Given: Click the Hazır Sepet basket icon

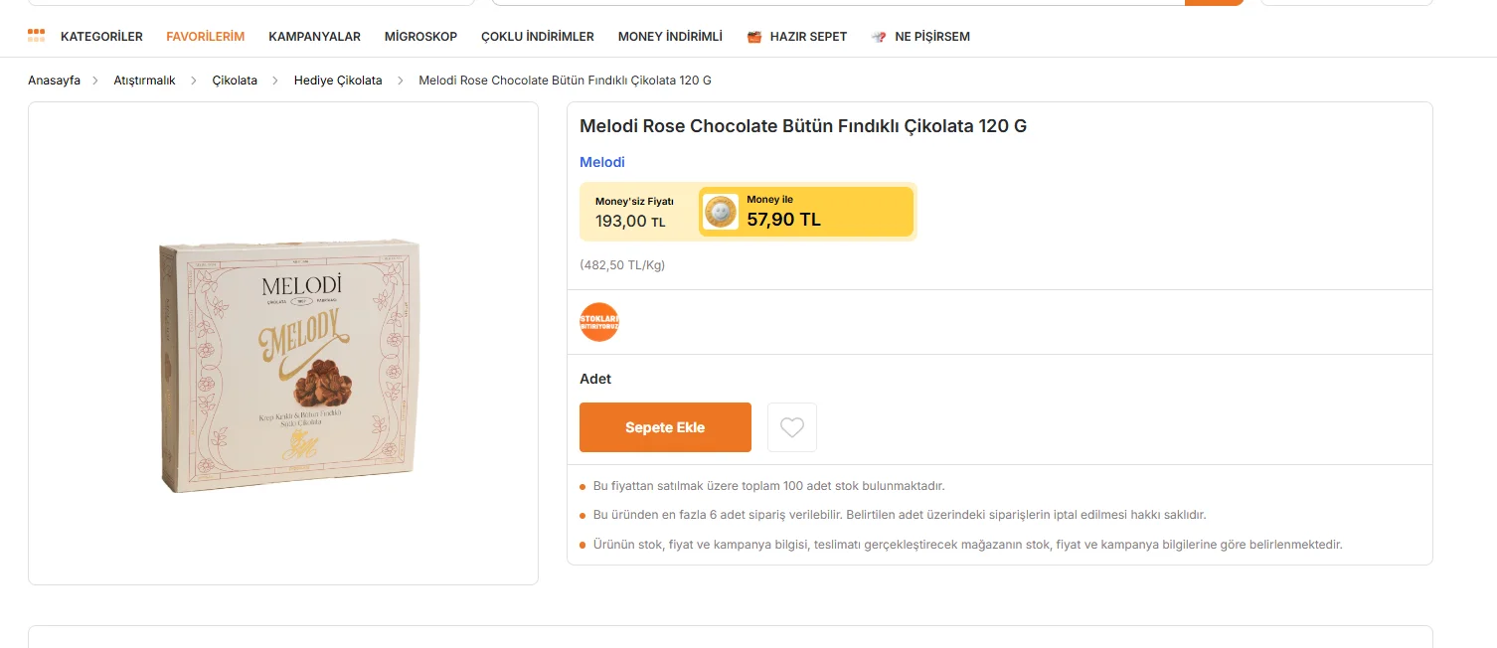Looking at the screenshot, I should point(754,37).
